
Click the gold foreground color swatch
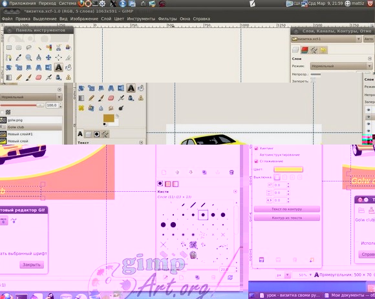109,118
